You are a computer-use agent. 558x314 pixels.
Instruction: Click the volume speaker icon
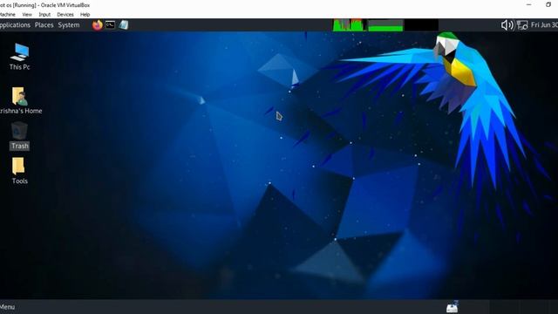(507, 25)
